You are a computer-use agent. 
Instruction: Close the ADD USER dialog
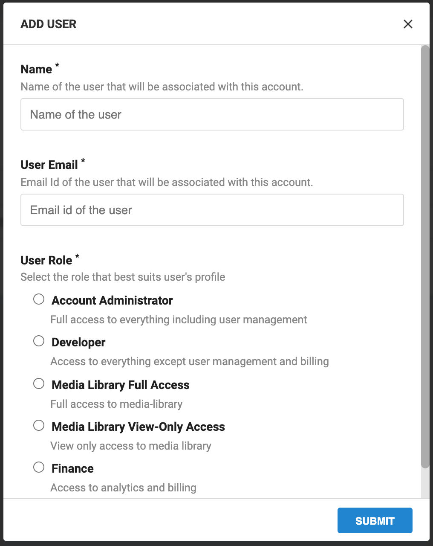tap(408, 24)
